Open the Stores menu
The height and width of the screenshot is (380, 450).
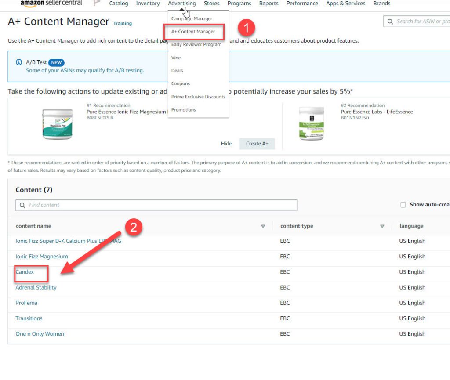[211, 4]
